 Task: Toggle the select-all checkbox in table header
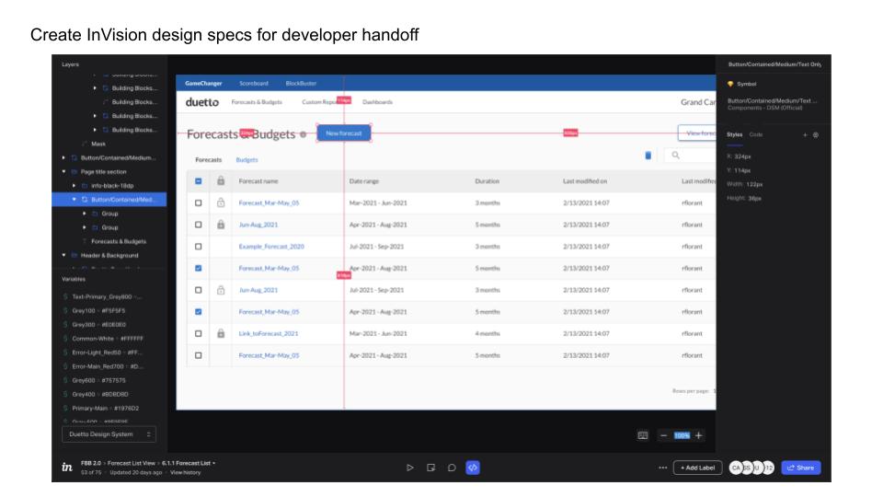click(198, 182)
